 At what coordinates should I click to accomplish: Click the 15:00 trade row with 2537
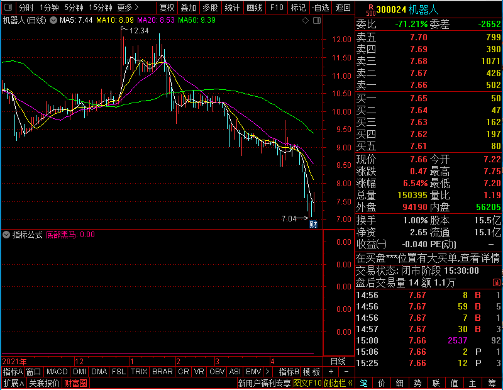[x=428, y=340]
